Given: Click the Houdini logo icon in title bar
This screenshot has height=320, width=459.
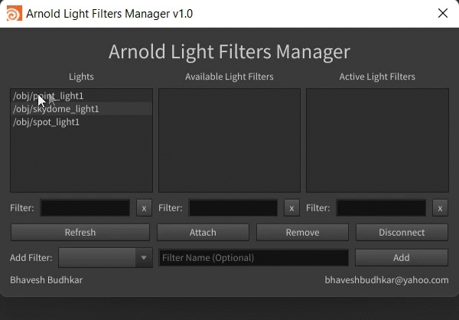Looking at the screenshot, I should pyautogui.click(x=15, y=13).
